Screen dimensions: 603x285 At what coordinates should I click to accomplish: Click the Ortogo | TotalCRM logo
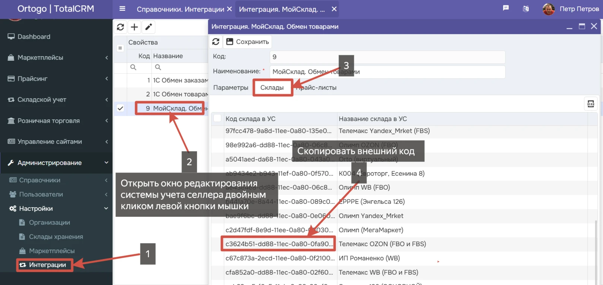pos(56,9)
